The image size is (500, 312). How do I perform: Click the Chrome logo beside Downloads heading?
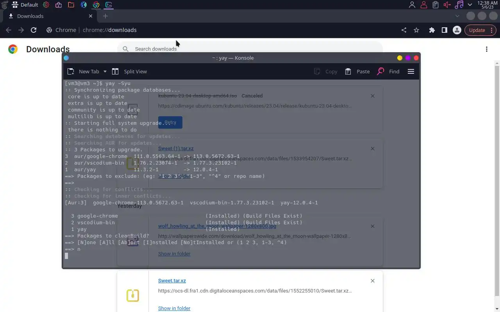13,49
